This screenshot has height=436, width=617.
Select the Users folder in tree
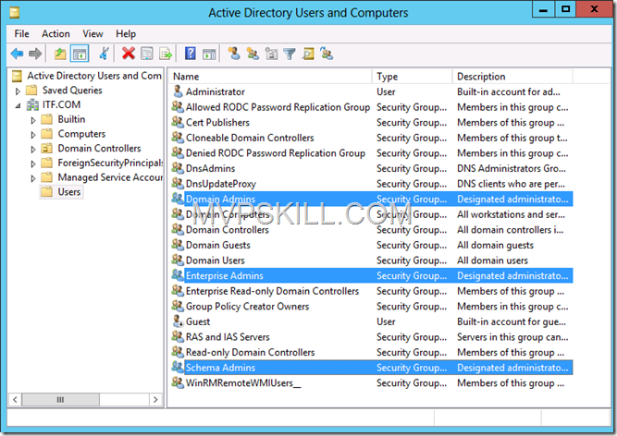click(x=68, y=192)
